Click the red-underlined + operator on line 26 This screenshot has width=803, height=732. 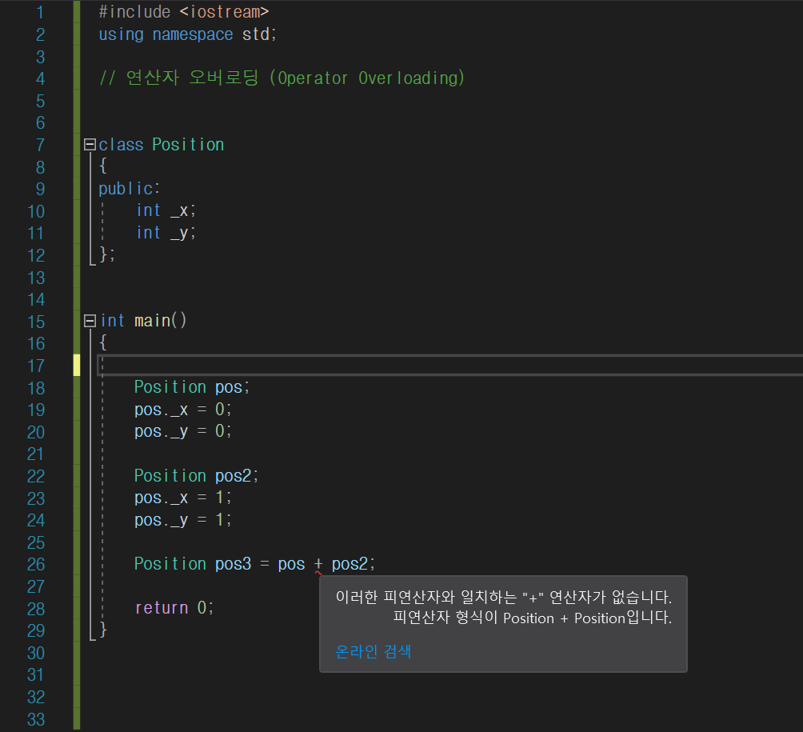coord(318,564)
